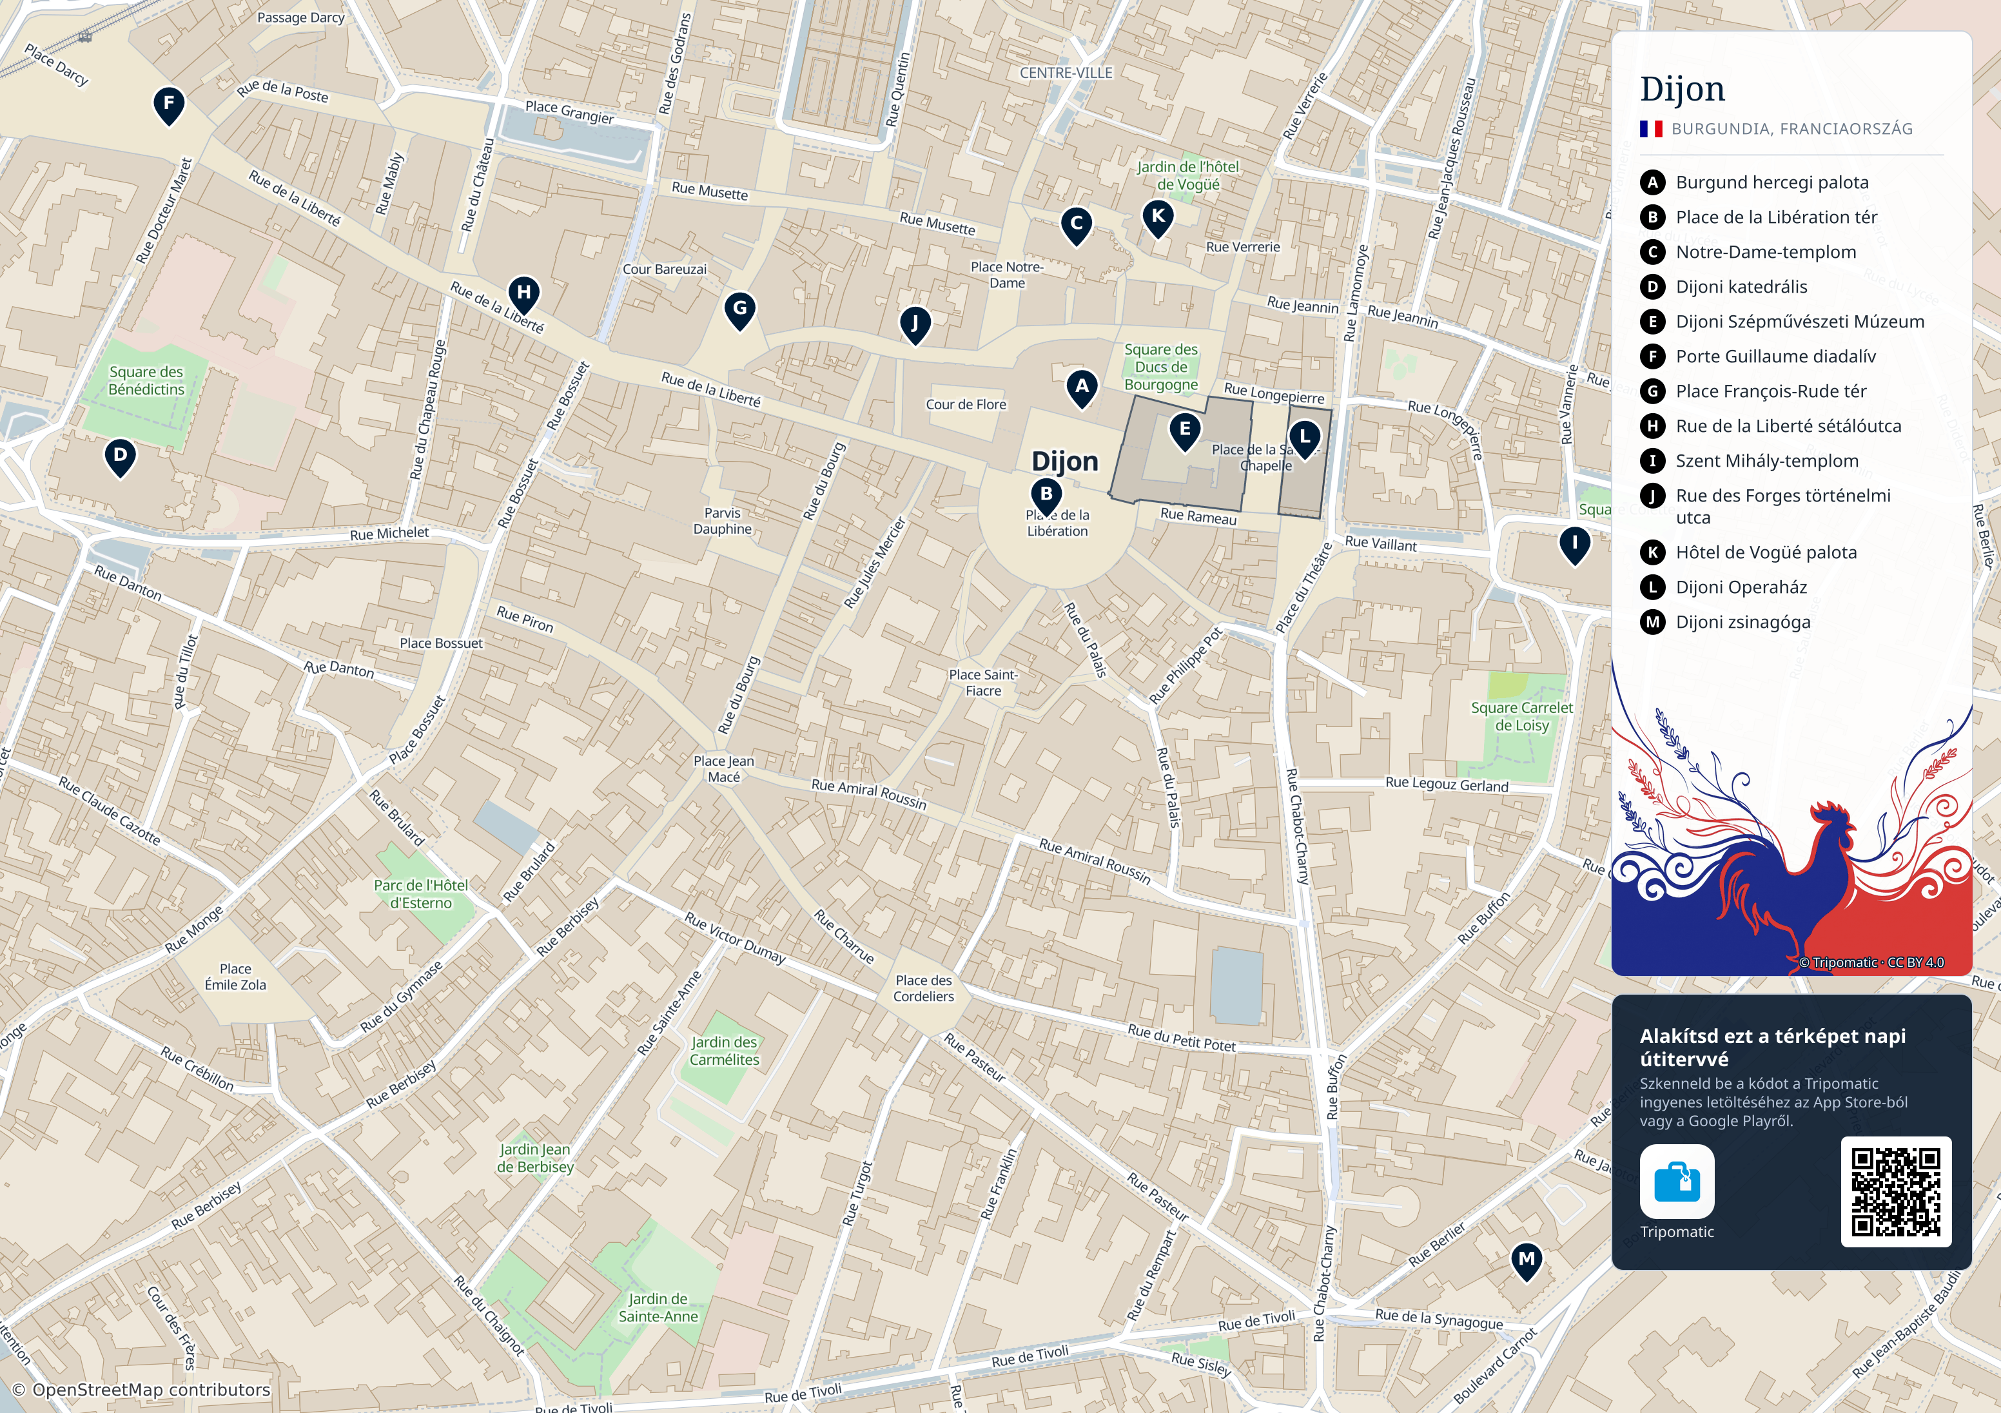Click the 'Passage Darcy' label
Viewport: 2001px width, 1413px height.
[300, 17]
